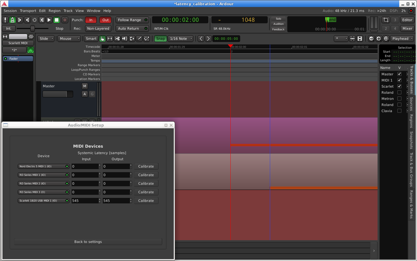Image resolution: width=417 pixels, height=261 pixels.
Task: Click the panic exclamation mark button
Action: click(x=5, y=20)
